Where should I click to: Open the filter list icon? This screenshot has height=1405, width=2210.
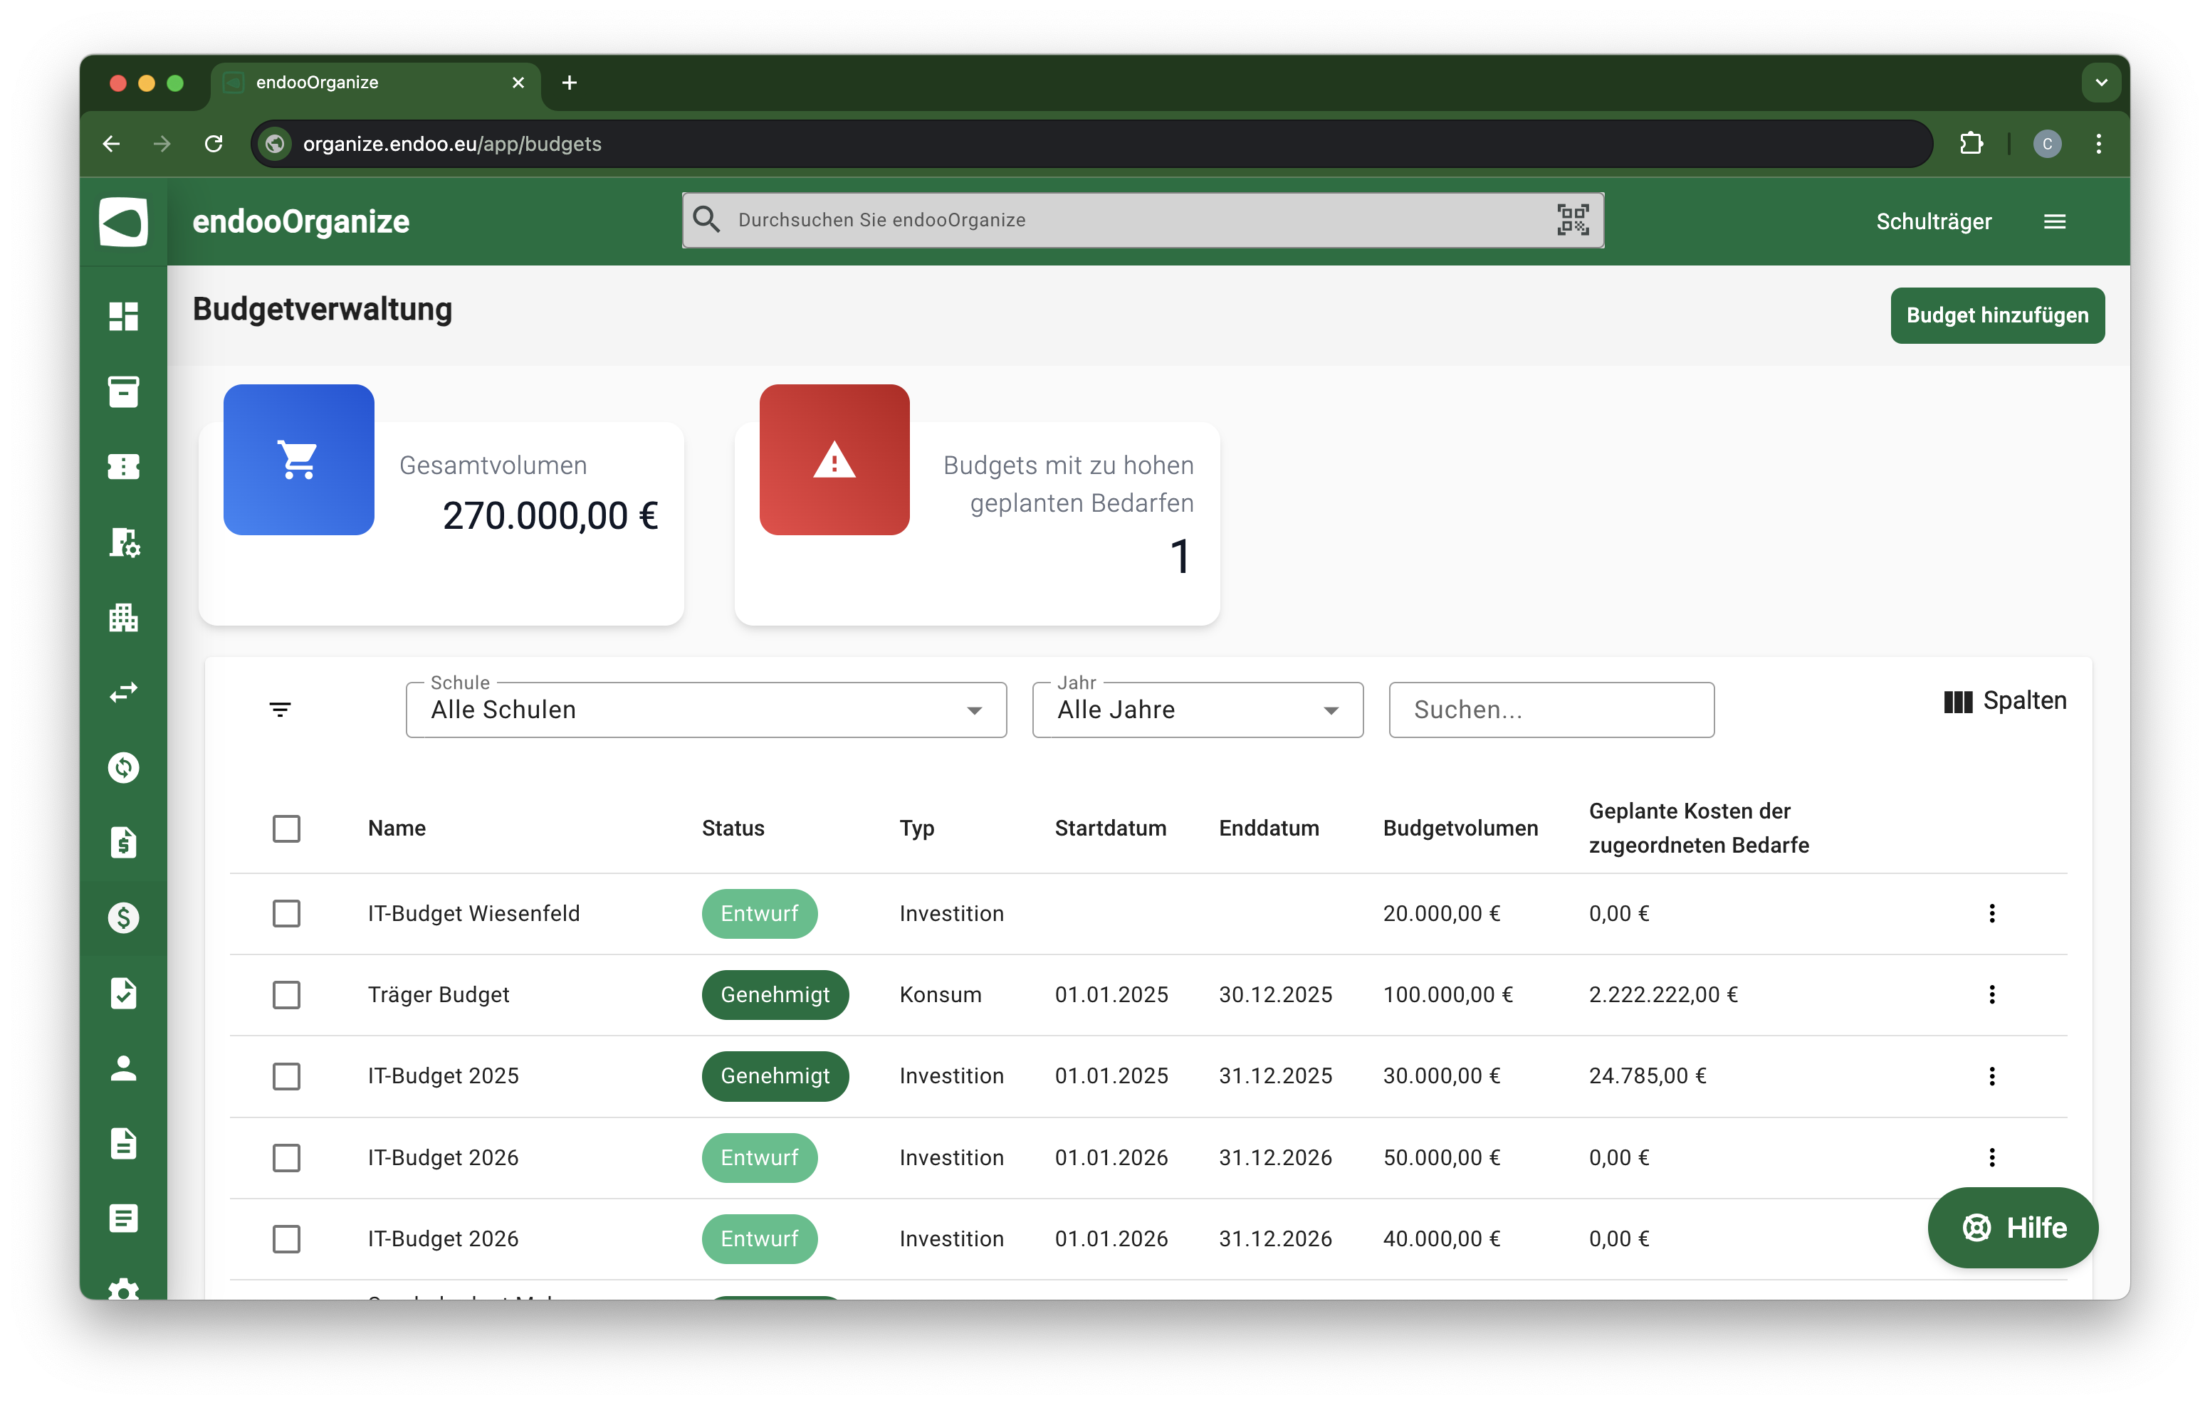coord(280,710)
